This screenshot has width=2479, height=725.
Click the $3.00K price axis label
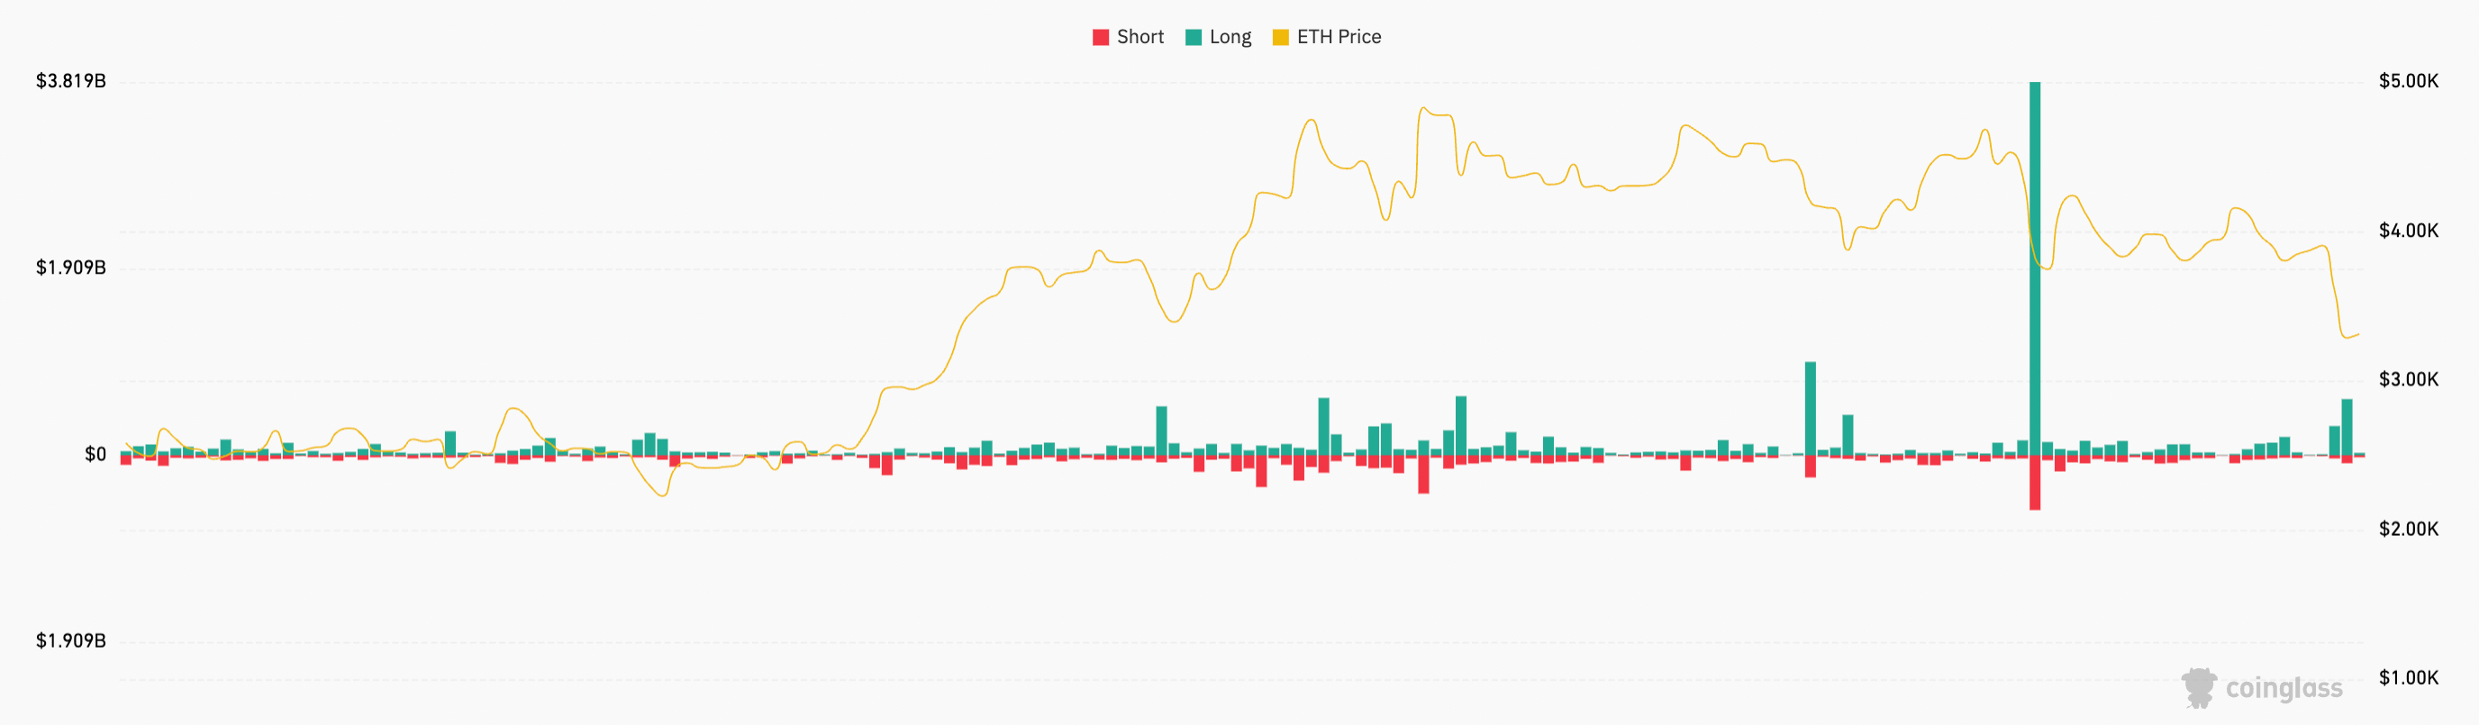click(x=2408, y=380)
